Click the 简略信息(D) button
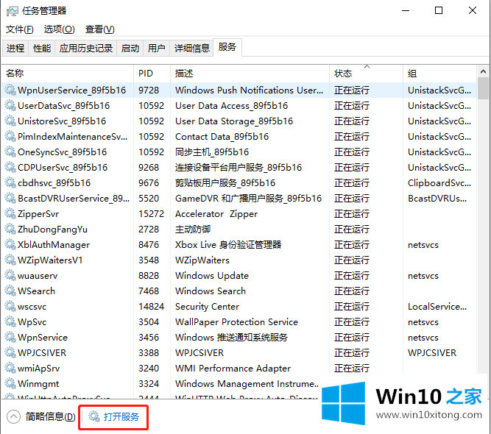This screenshot has height=434, width=491. pos(50,417)
